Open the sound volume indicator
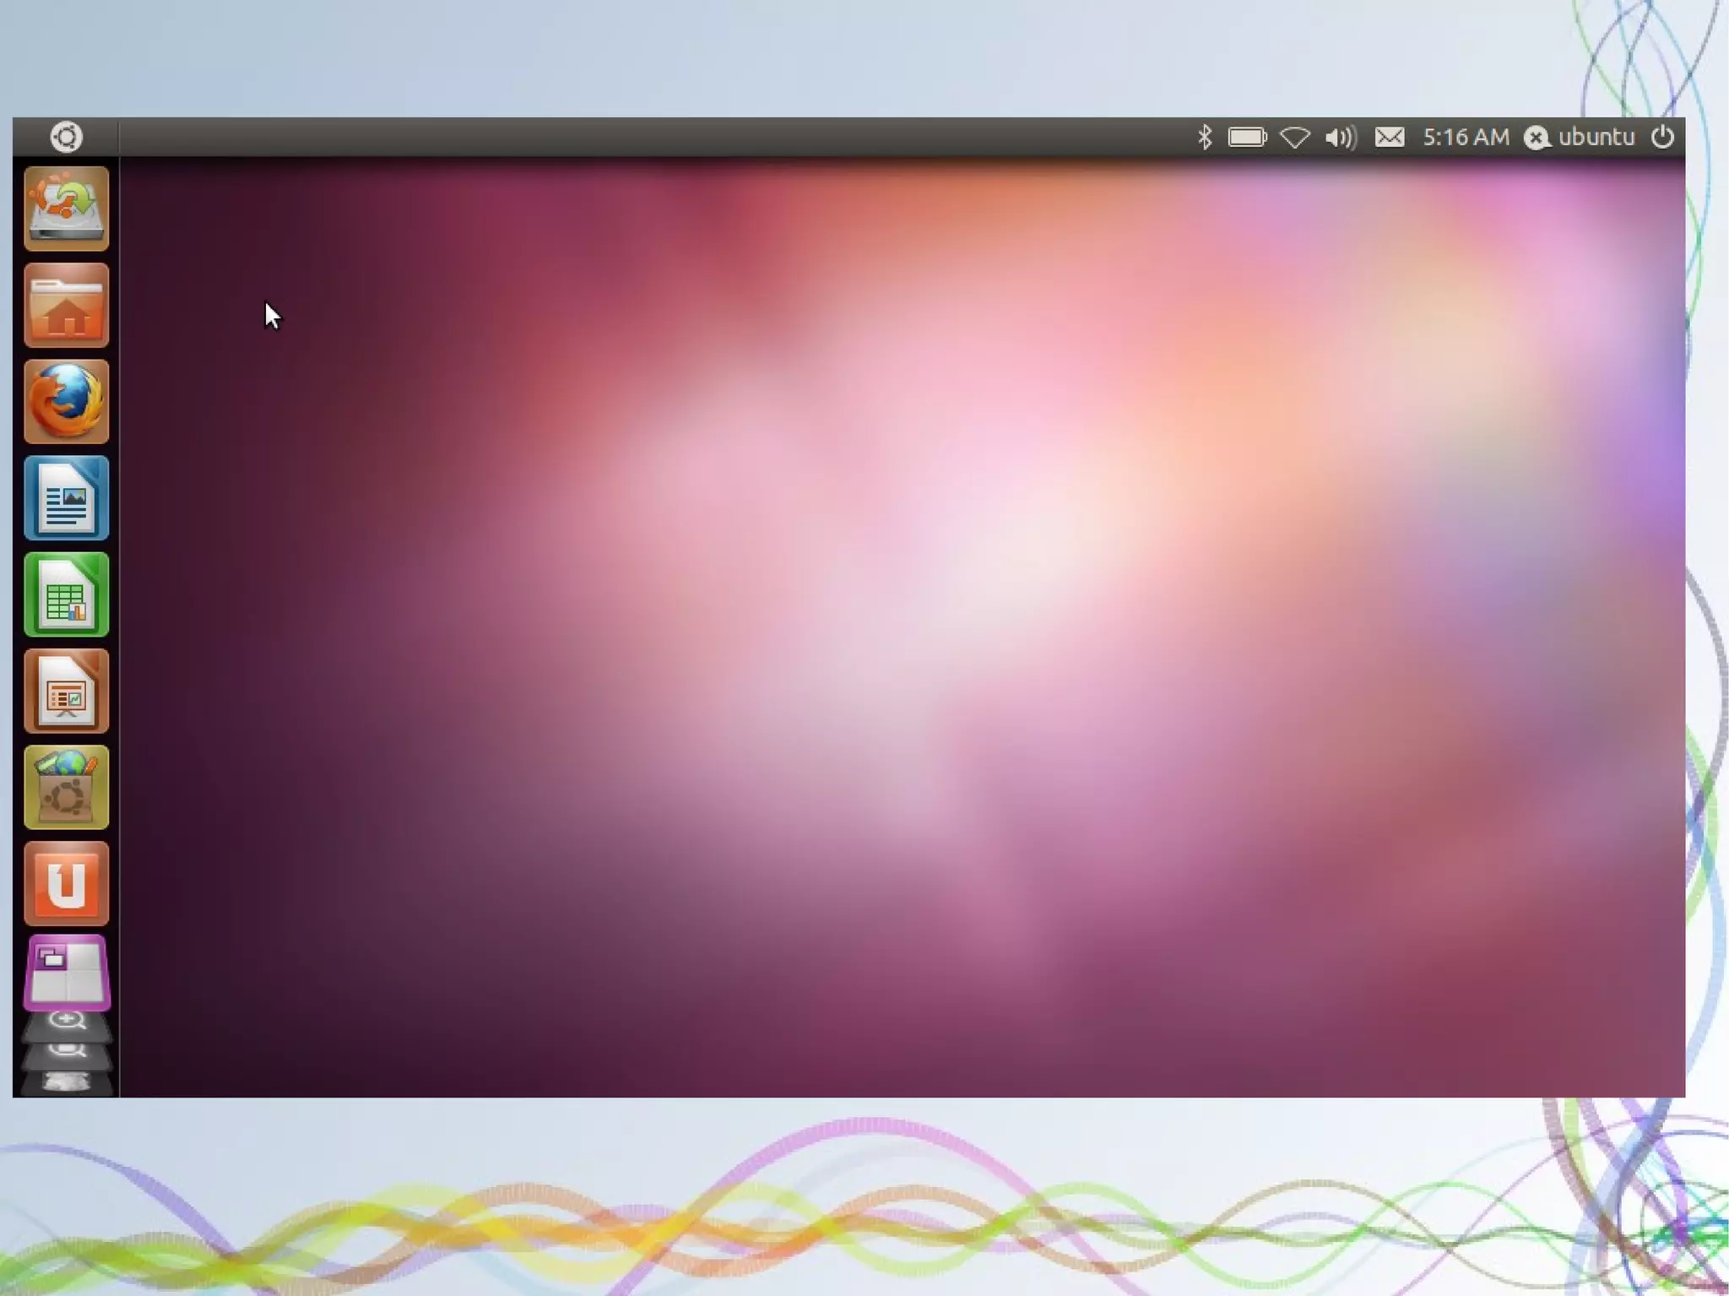 [1341, 137]
